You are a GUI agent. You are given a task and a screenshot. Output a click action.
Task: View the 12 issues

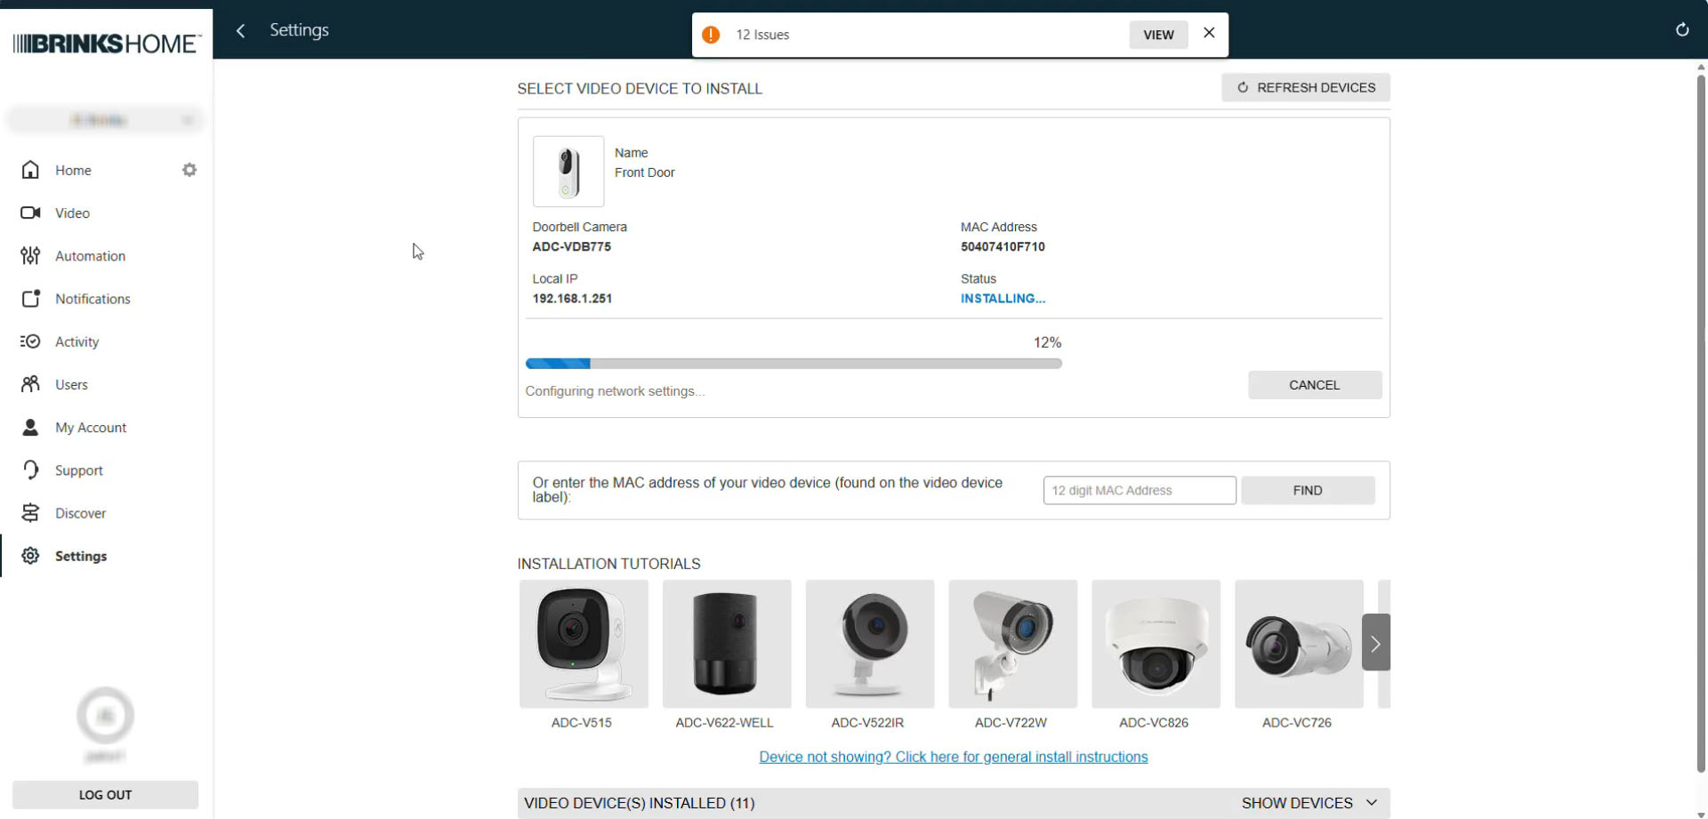click(x=1158, y=35)
